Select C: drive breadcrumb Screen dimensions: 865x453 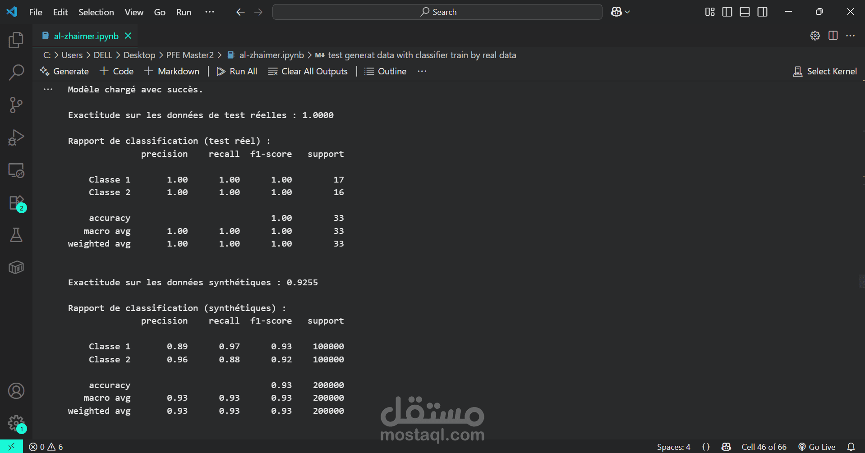coord(46,55)
